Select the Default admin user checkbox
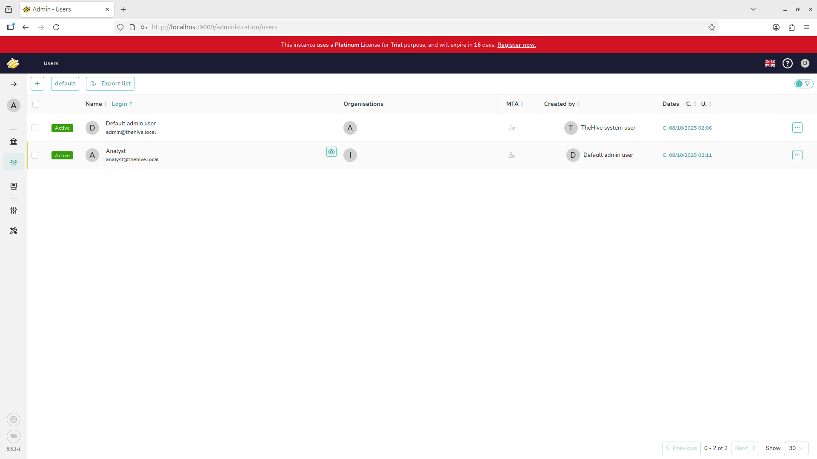 click(35, 128)
